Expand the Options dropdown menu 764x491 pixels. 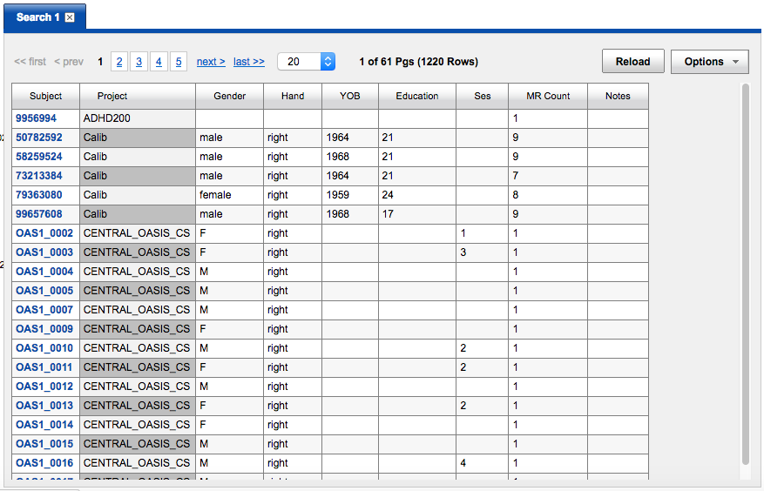pos(709,62)
